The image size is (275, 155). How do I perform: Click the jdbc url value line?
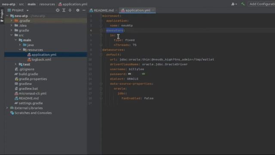pyautogui.click(x=167, y=59)
